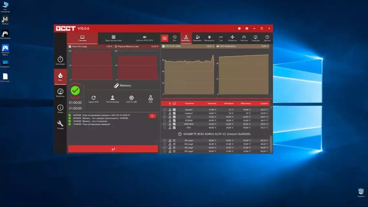The width and height of the screenshot is (368, 207).
Task: Click the thermometer icon in System1 row
Action: click(170, 110)
